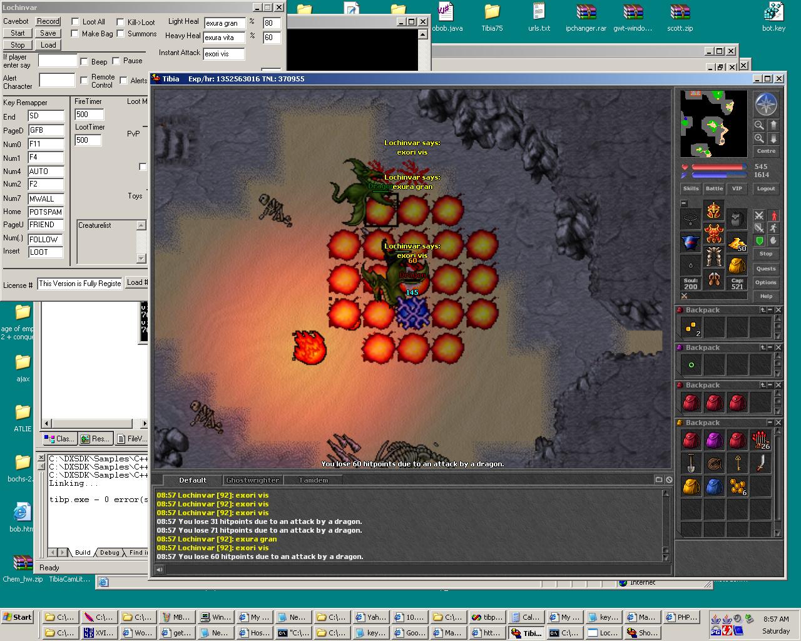Switch to the Default chat tab
Image resolution: width=801 pixels, height=641 pixels.
point(192,480)
